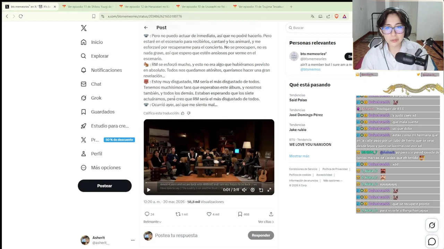Click the thumbs down translation rating
444x249 pixels.
tap(189, 113)
